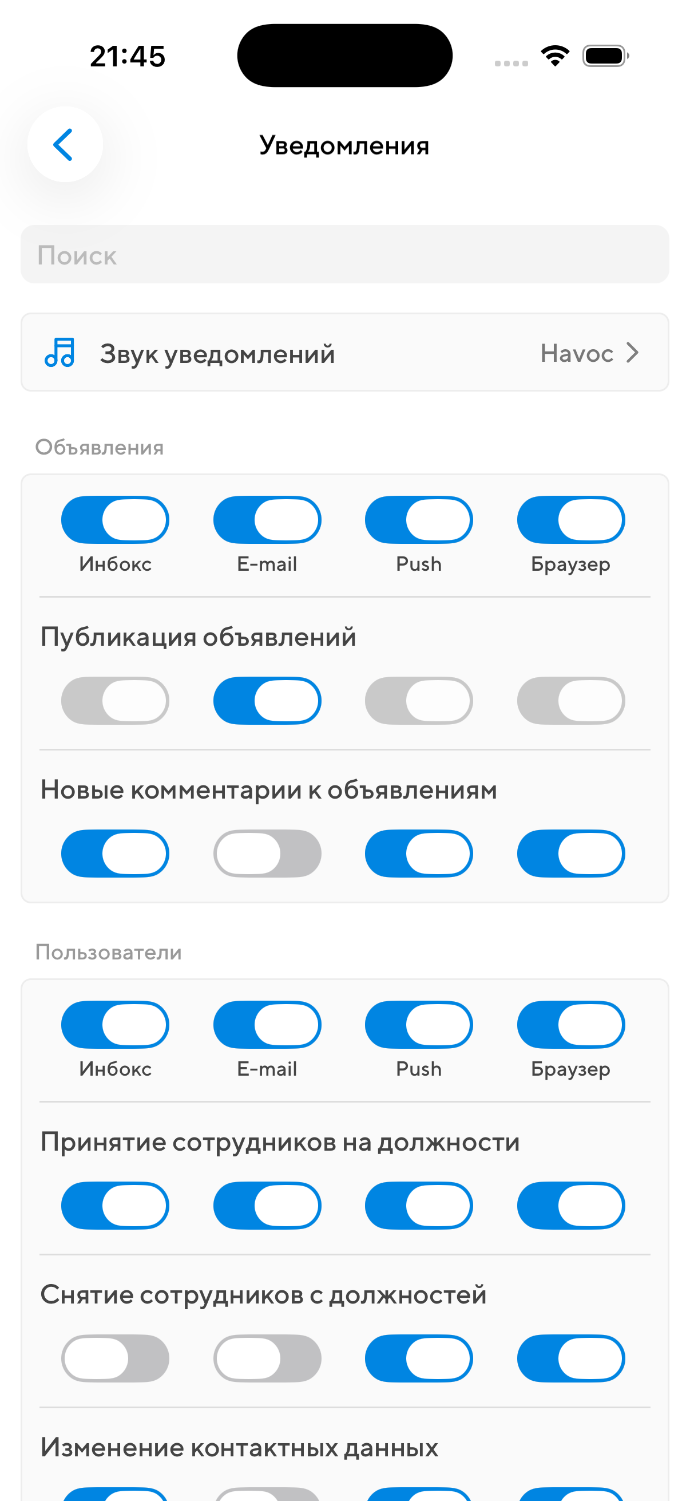The image size is (690, 1501).
Task: Disable push for Новые комментарии к объявлениям
Action: [x=419, y=853]
